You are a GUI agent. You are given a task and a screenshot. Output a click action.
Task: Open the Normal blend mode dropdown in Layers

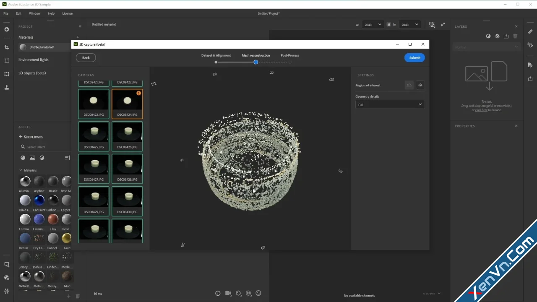coord(486,47)
